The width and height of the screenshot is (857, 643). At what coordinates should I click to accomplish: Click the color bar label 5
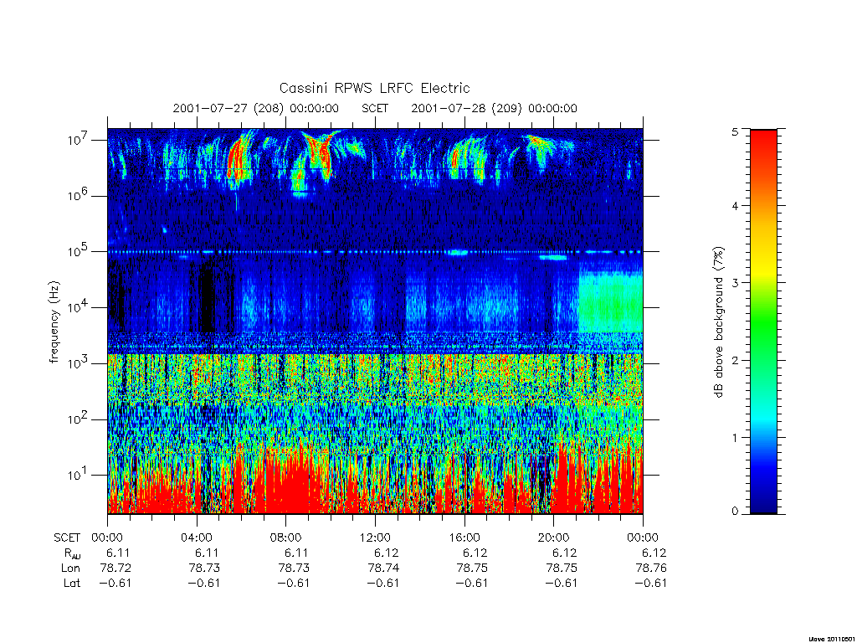pyautogui.click(x=735, y=131)
